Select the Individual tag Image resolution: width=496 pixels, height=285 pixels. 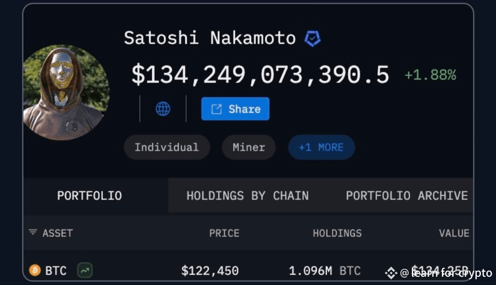click(x=166, y=147)
